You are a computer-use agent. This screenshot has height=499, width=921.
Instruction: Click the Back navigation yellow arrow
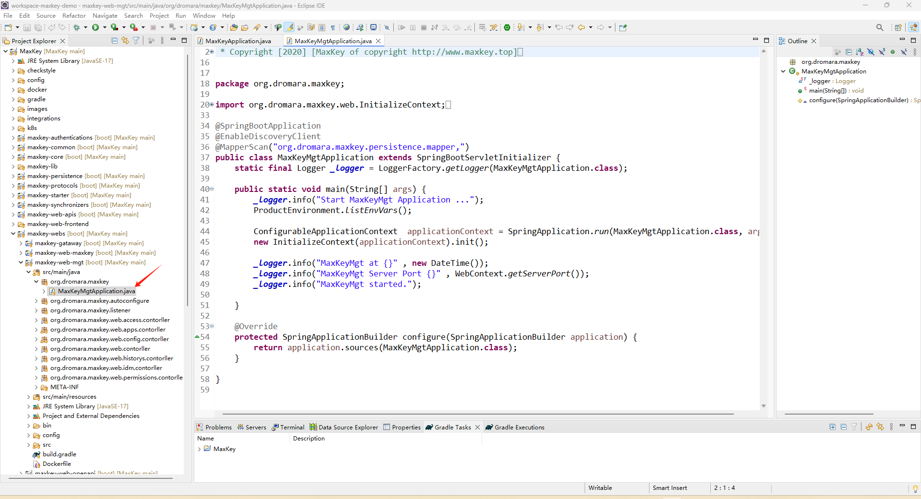click(x=581, y=27)
